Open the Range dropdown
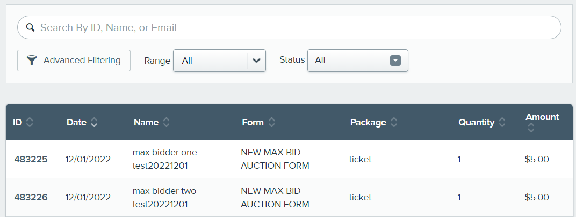Viewport: 576px width, 217px height. (x=219, y=61)
